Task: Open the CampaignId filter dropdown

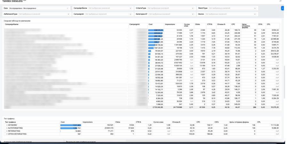Action: point(108,14)
